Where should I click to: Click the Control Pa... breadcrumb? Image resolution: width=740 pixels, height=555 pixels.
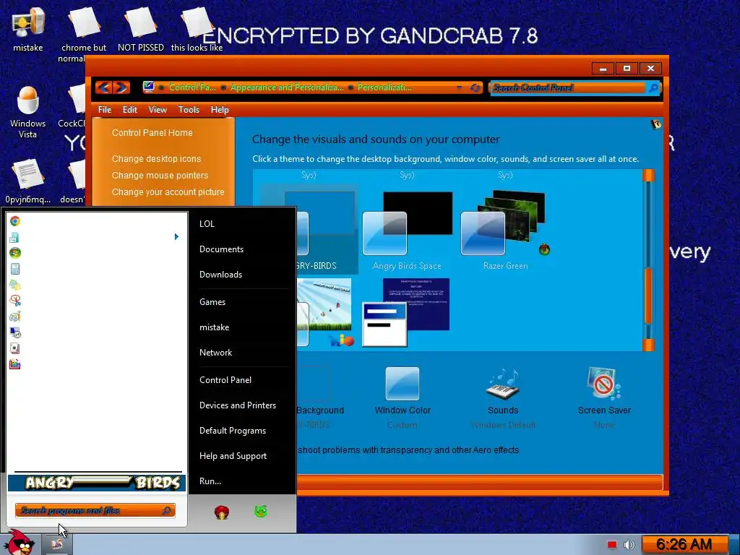(192, 87)
